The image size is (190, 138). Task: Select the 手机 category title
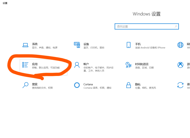click(x=138, y=44)
